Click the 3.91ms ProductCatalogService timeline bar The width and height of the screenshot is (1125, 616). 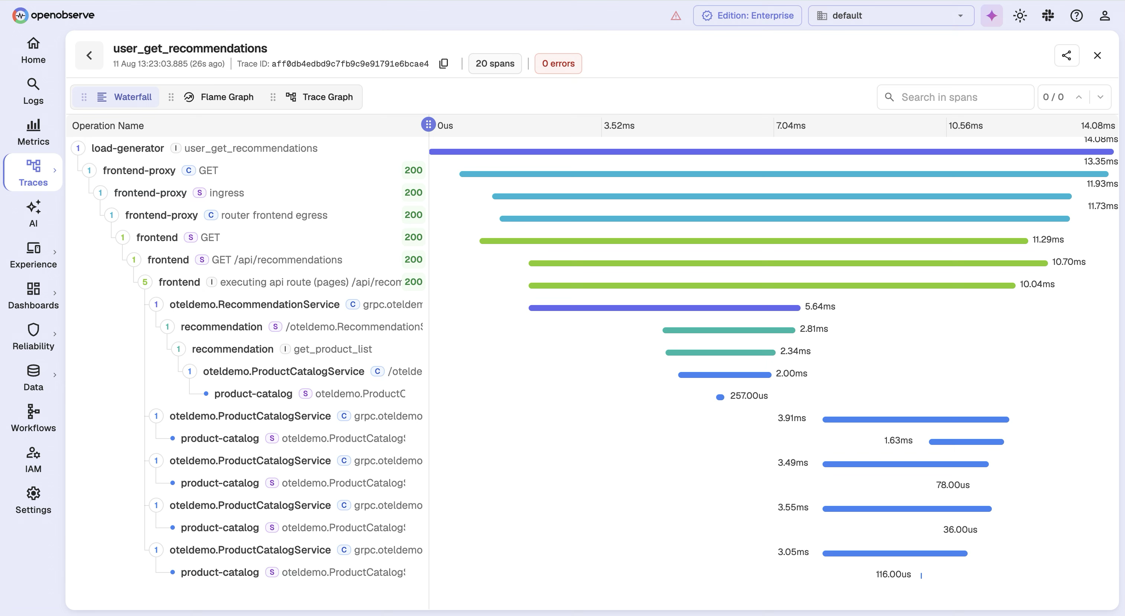[x=916, y=420]
